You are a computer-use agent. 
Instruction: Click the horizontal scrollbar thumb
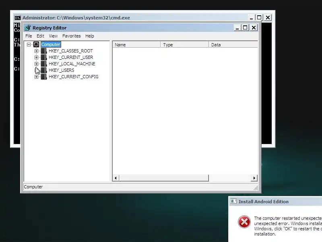[x=164, y=178]
